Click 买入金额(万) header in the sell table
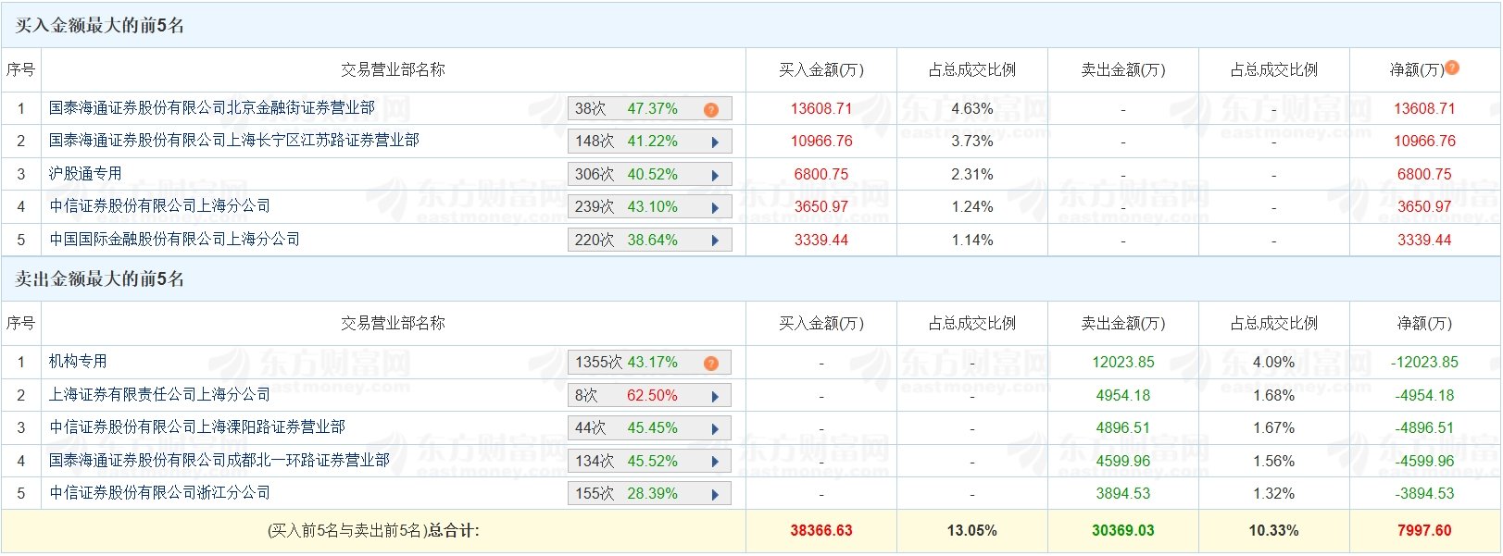This screenshot has width=1503, height=556. (821, 324)
